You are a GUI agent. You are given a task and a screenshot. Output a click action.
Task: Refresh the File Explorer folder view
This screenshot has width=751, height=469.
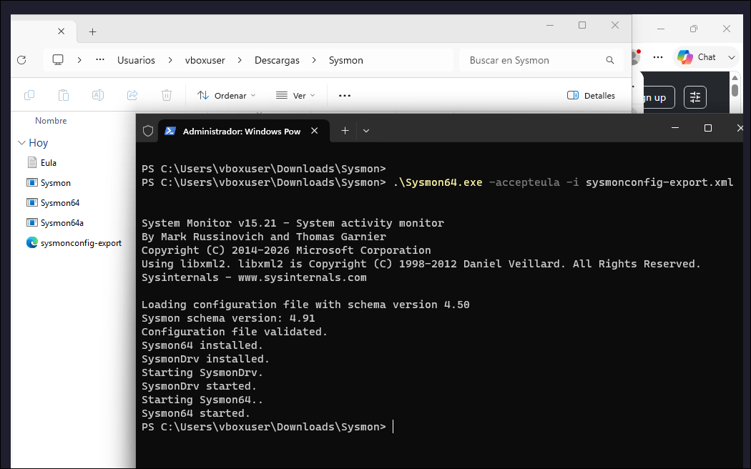click(x=21, y=60)
